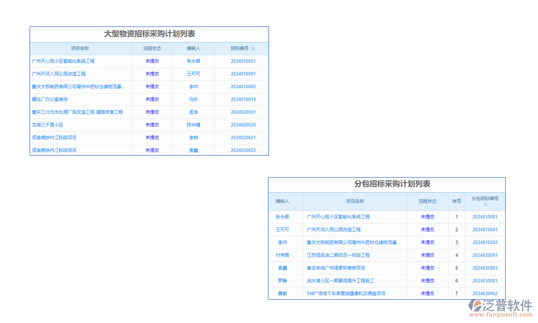The height and width of the screenshot is (323, 538).
Task: Click compiler name 马东
Action: point(193,100)
